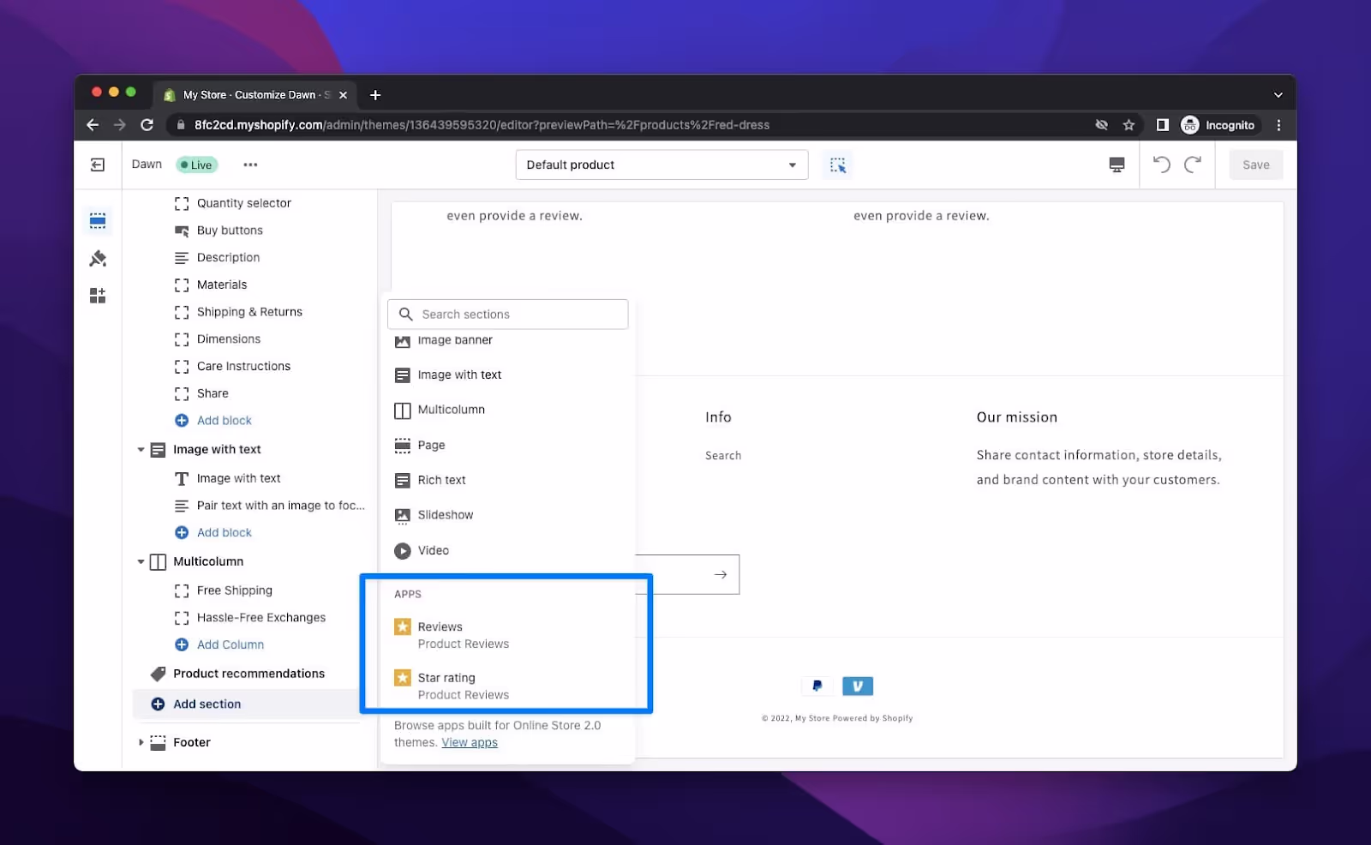Choose Image with text from section list
Screen dimensions: 1371x845
pyautogui.click(x=459, y=375)
